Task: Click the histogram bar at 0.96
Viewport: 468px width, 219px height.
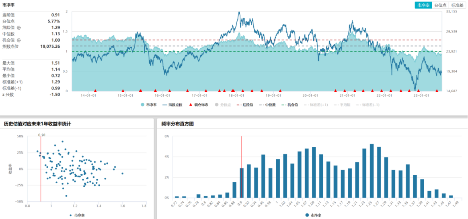Action: point(263,176)
